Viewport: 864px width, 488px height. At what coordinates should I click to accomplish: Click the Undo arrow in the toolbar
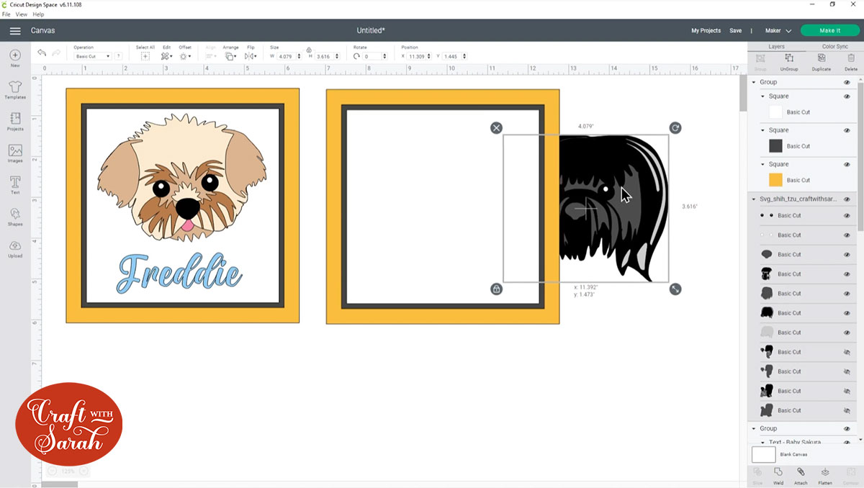click(x=41, y=53)
